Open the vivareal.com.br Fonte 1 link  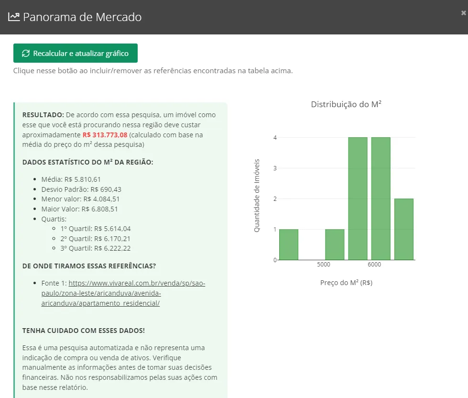[123, 293]
